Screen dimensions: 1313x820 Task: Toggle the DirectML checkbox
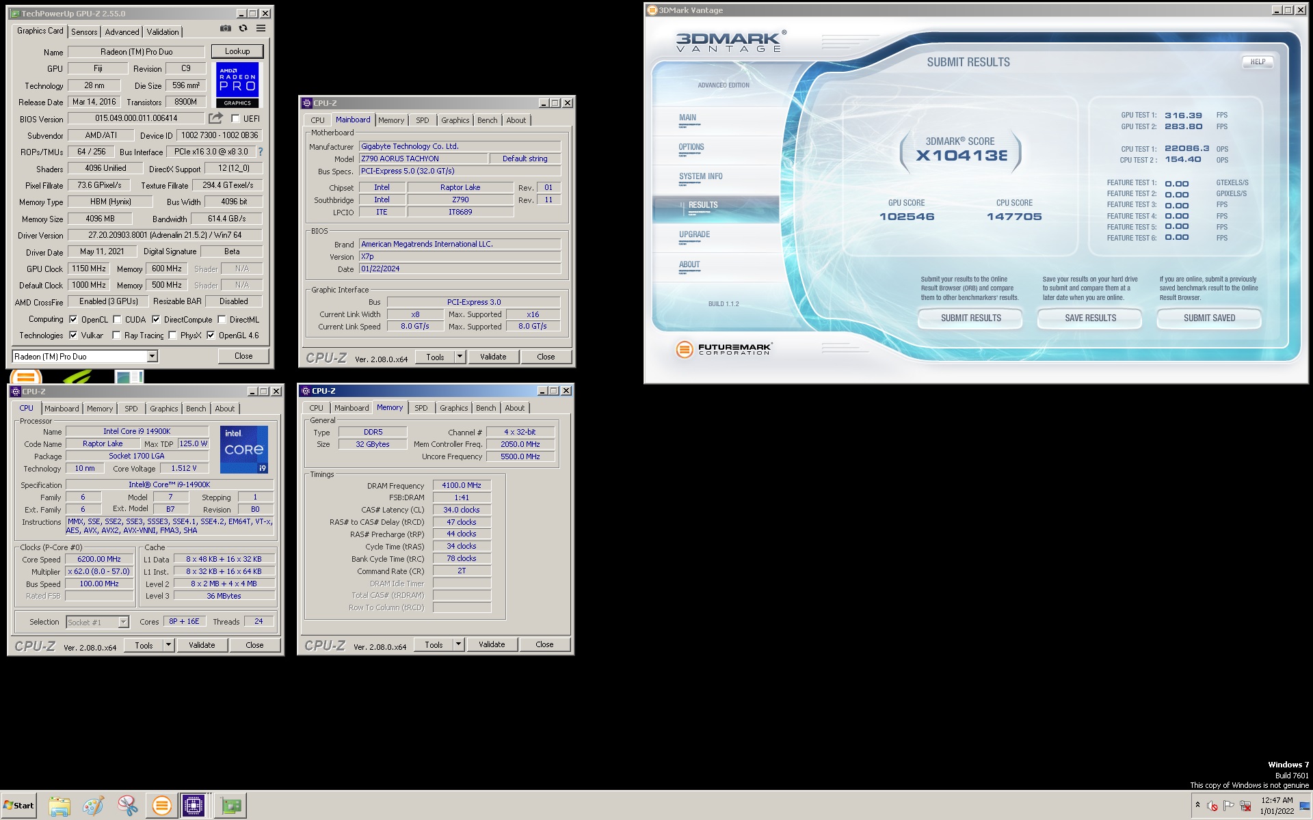click(x=222, y=320)
